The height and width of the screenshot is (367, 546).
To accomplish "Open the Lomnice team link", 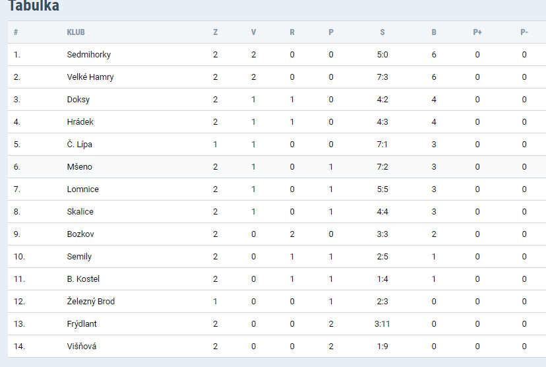I will tap(82, 189).
